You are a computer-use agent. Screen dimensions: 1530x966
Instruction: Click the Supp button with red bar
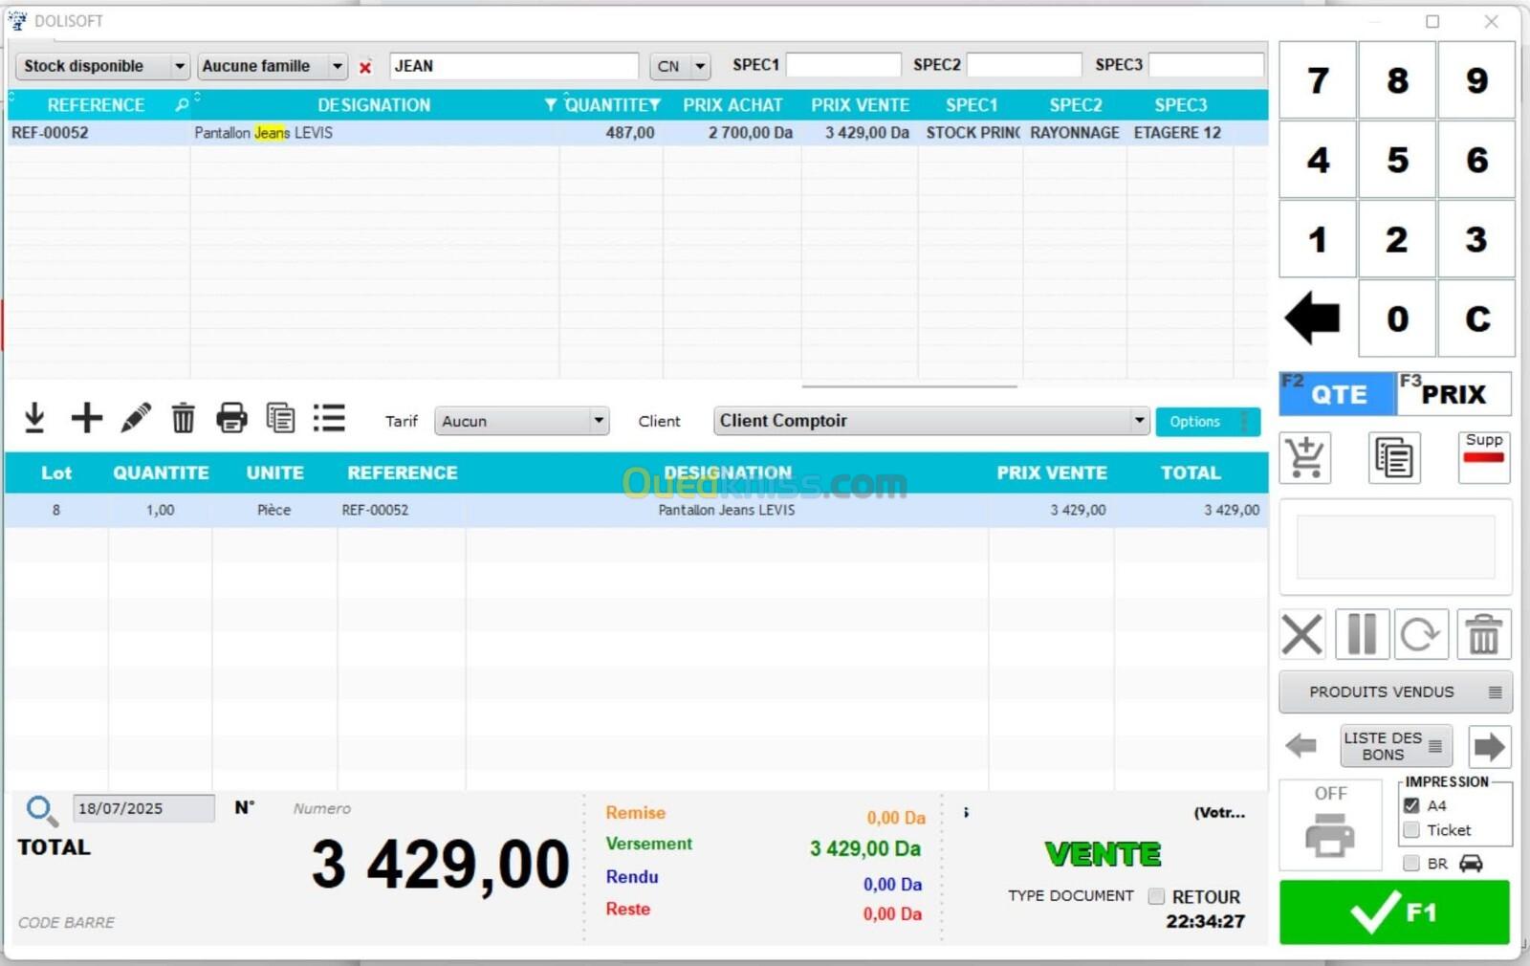coord(1484,457)
